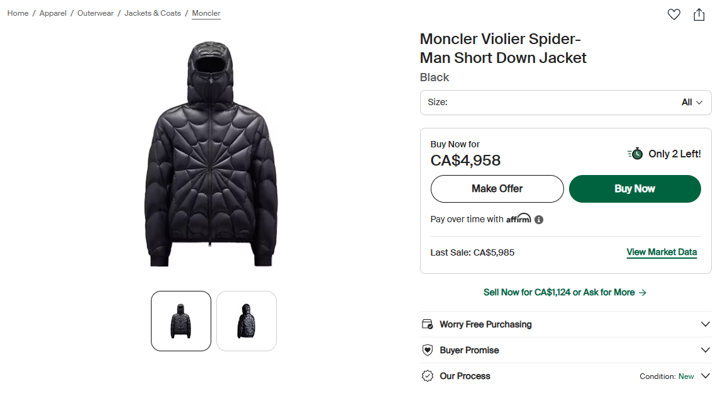Open the share options via the share icon
Screen dimensions: 725x401
[699, 14]
